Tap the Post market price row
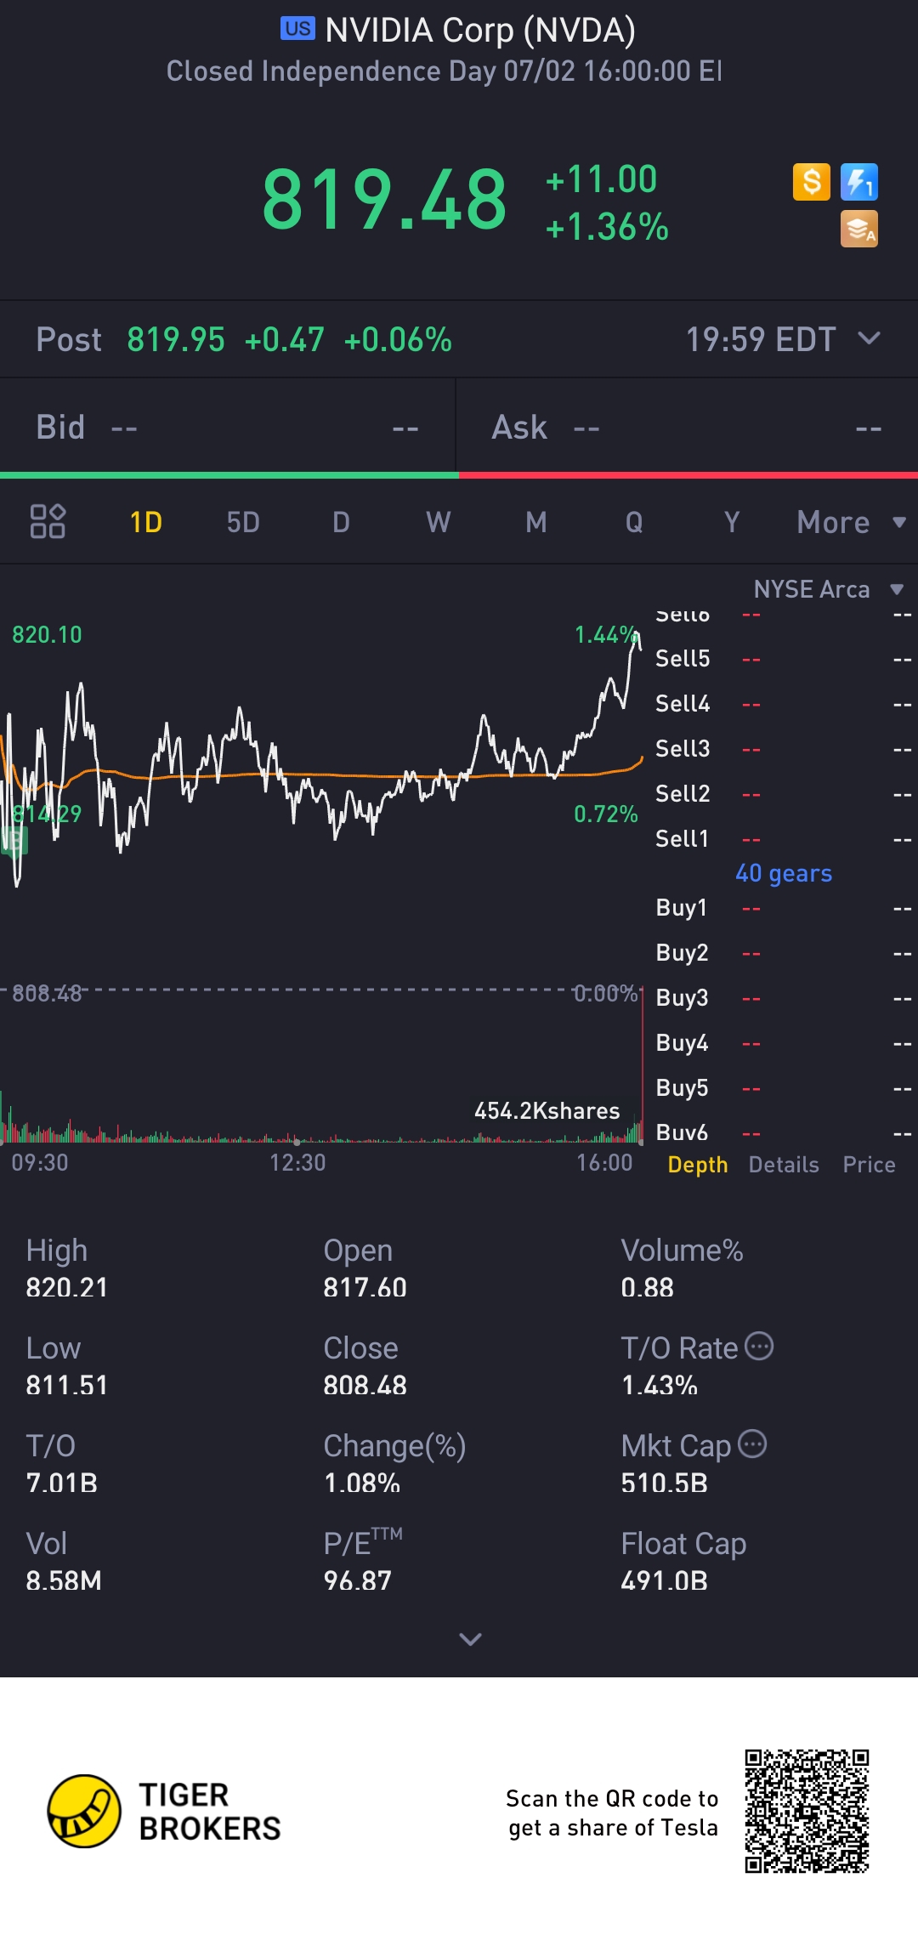This screenshot has width=918, height=1946. (x=459, y=339)
